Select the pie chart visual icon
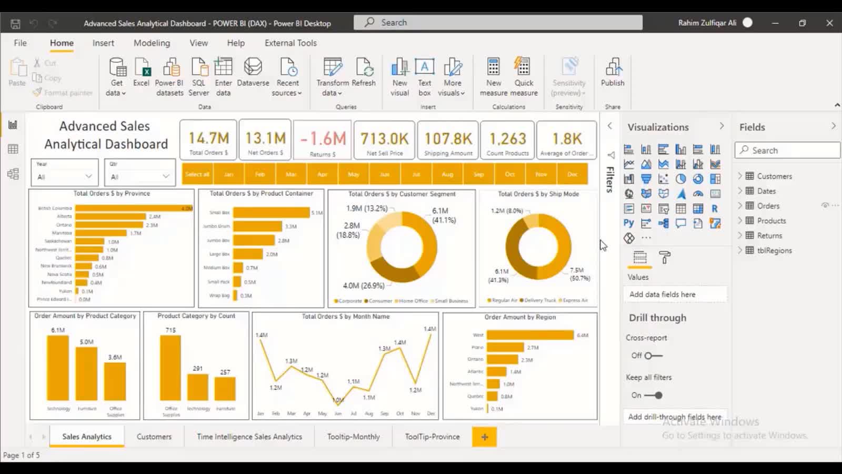Screen dimensions: 842x474 pos(681,179)
